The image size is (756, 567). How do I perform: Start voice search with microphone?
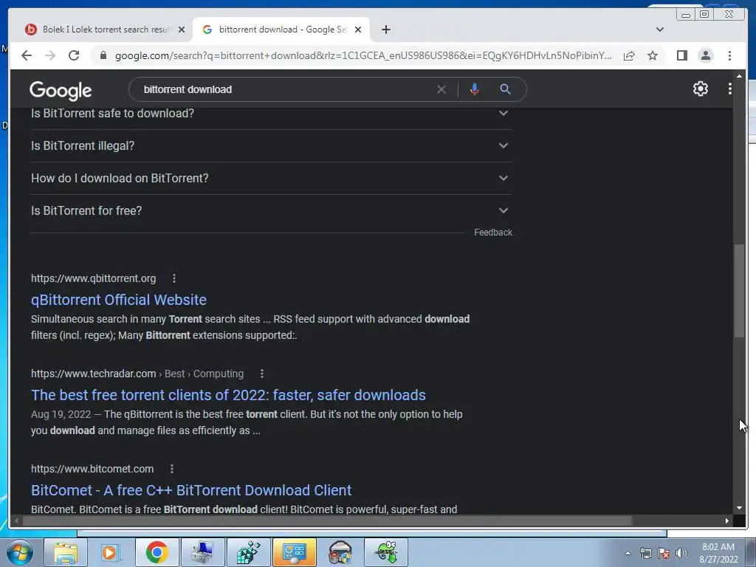[475, 89]
